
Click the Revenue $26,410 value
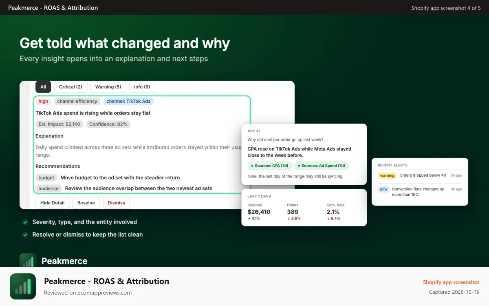259,212
